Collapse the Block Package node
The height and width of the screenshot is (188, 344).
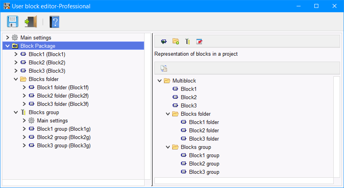point(8,46)
